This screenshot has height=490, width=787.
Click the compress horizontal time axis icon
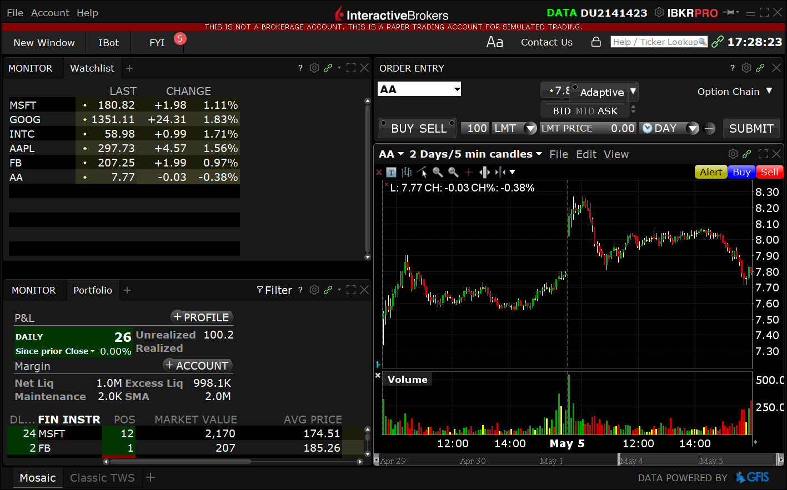point(500,172)
